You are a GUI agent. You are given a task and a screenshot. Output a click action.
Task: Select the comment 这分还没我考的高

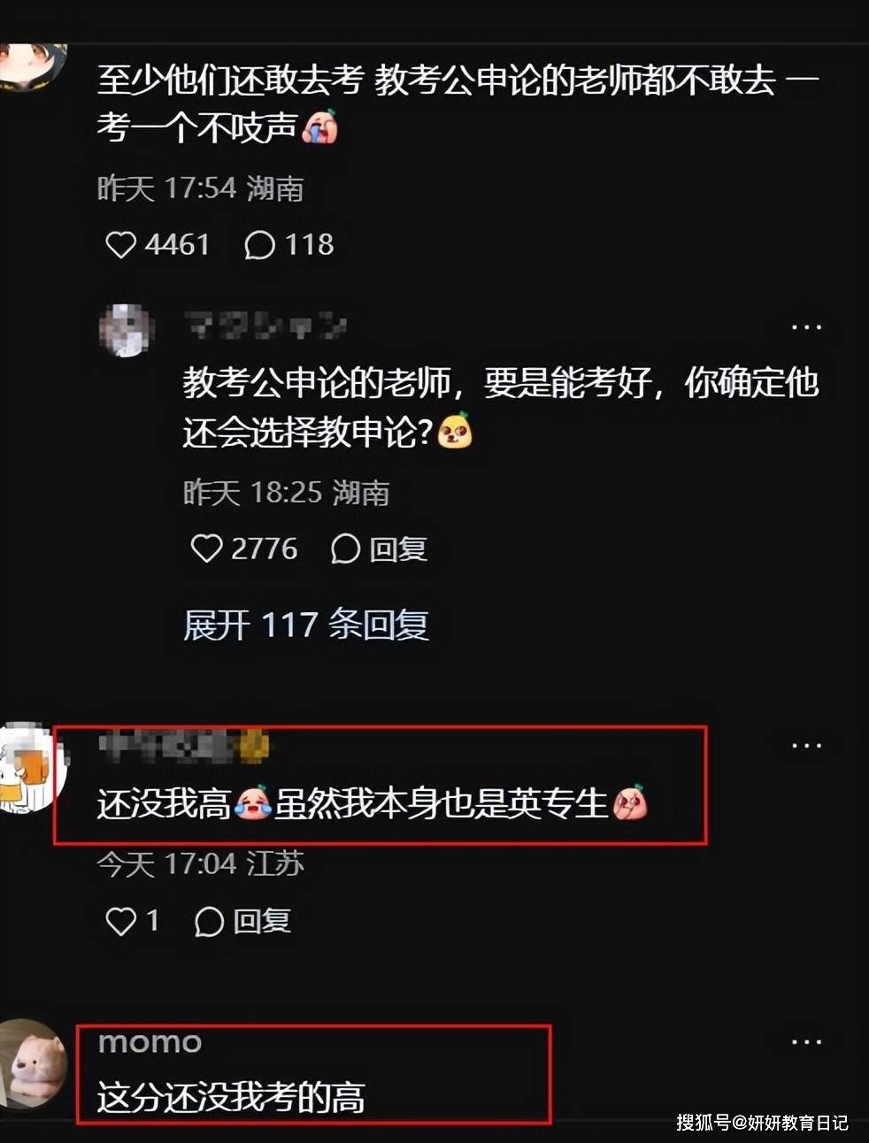231,1098
